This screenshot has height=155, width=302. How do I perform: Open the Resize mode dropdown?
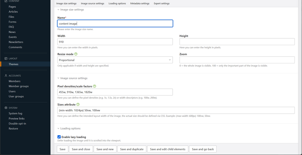[x=115, y=60]
